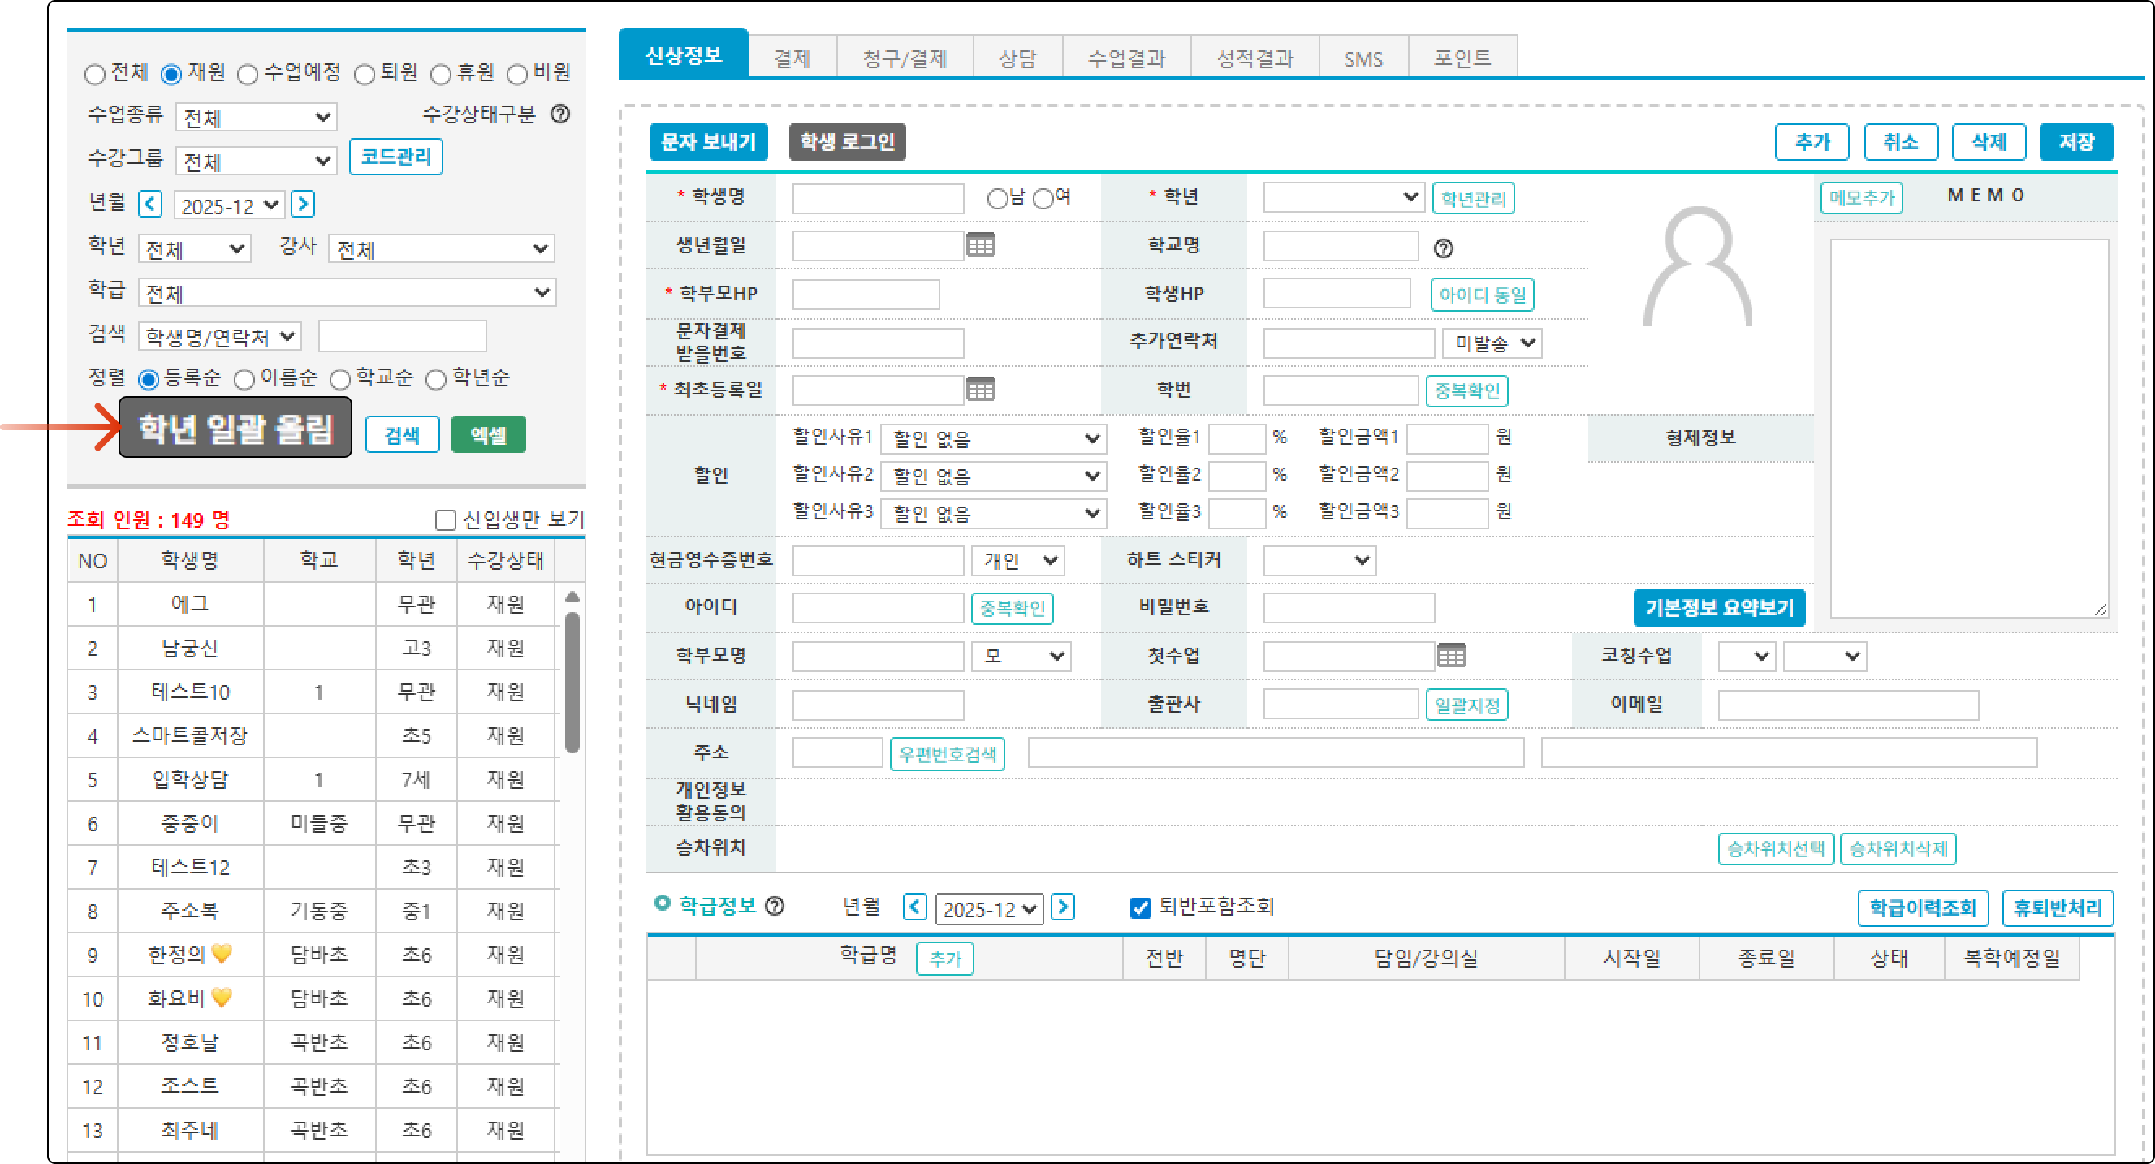Go to previous month in left 년월 filter
The height and width of the screenshot is (1164, 2155).
150,204
